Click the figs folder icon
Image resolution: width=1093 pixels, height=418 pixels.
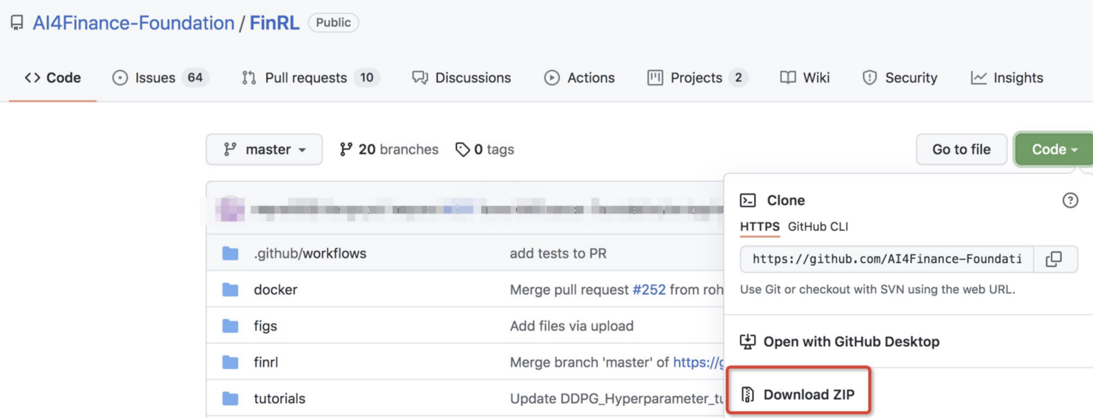tap(230, 326)
